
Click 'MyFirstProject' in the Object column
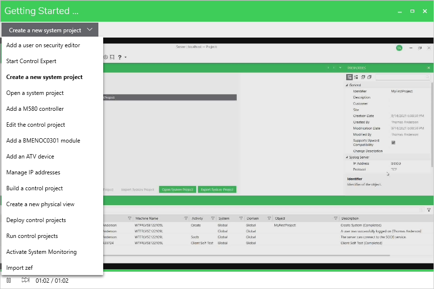[x=285, y=225]
